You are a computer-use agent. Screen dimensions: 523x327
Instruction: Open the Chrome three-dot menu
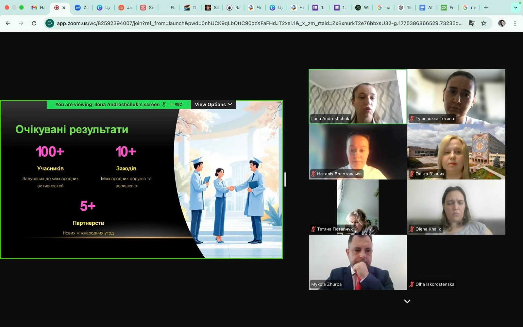515,23
